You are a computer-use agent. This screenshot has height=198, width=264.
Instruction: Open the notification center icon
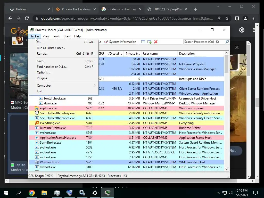[255, 193]
